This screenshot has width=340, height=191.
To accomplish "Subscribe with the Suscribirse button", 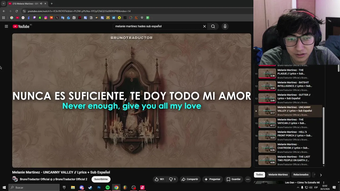I will pyautogui.click(x=101, y=179).
